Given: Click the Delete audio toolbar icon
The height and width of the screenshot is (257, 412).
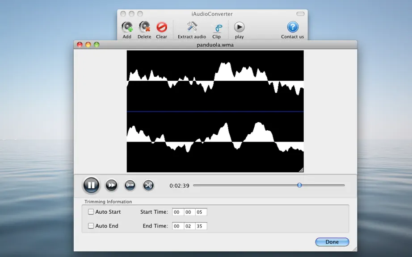Looking at the screenshot, I should coord(144,27).
